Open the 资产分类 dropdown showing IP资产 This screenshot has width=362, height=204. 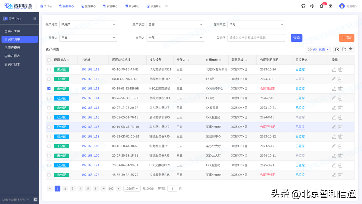point(88,24)
